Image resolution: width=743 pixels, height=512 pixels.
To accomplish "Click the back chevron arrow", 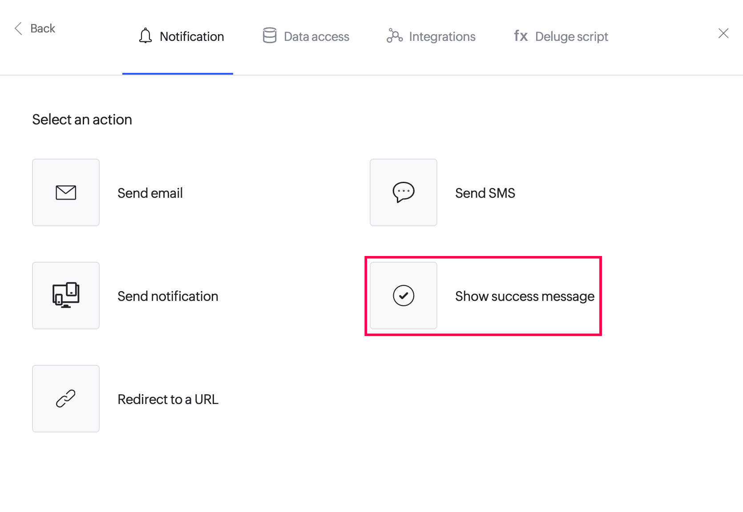I will 18,28.
